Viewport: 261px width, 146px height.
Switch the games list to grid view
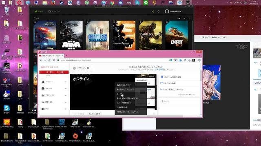179,18
